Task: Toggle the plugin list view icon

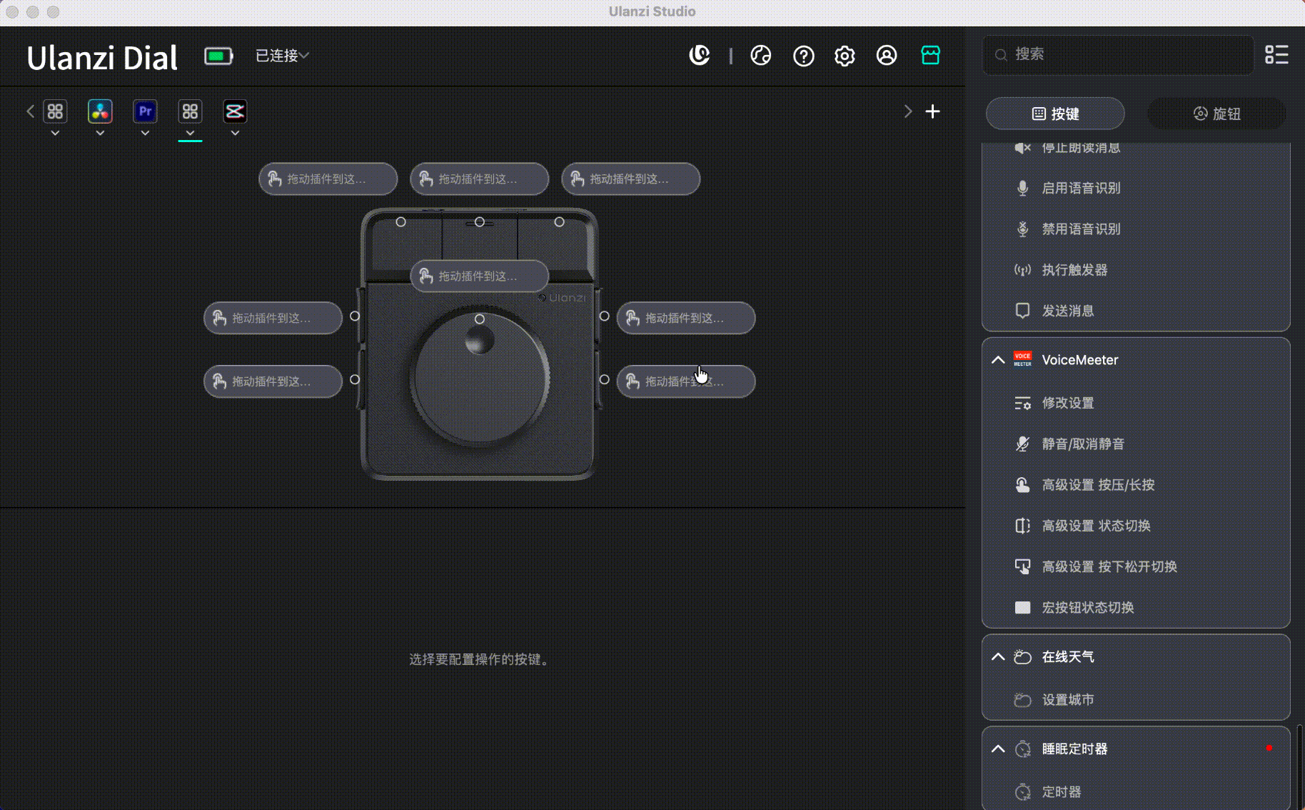Action: pyautogui.click(x=1276, y=54)
